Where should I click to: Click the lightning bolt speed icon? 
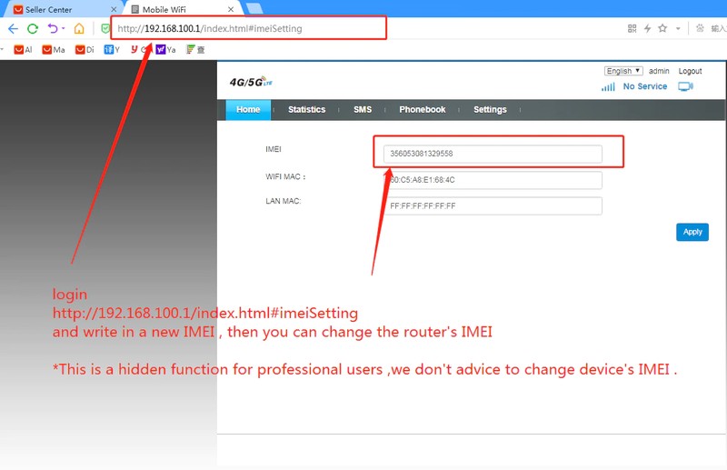click(x=647, y=29)
